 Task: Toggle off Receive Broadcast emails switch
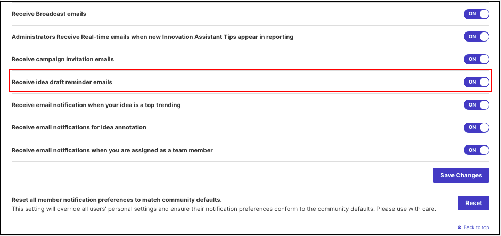click(x=477, y=14)
